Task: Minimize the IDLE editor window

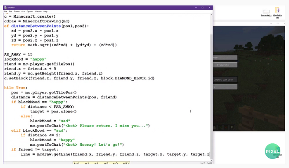Action: [x=196, y=7]
